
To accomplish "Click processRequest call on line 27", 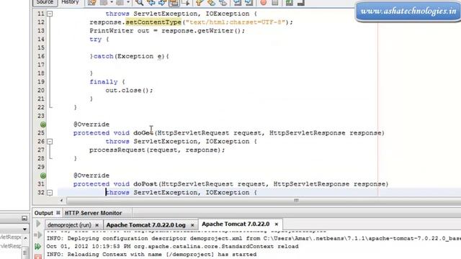I will tap(157, 150).
